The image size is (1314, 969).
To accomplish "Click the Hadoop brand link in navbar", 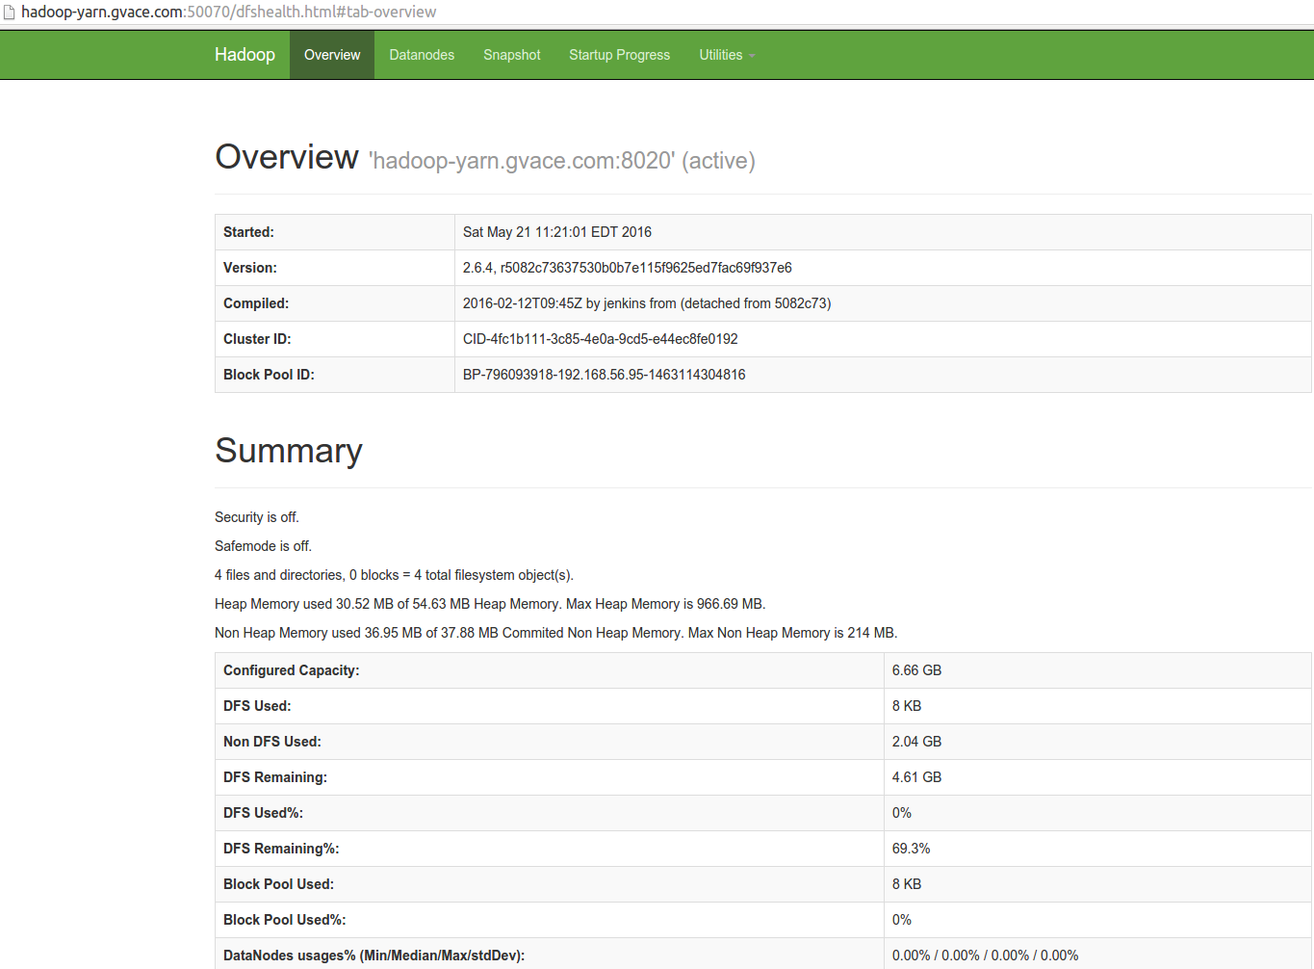I will (x=245, y=55).
